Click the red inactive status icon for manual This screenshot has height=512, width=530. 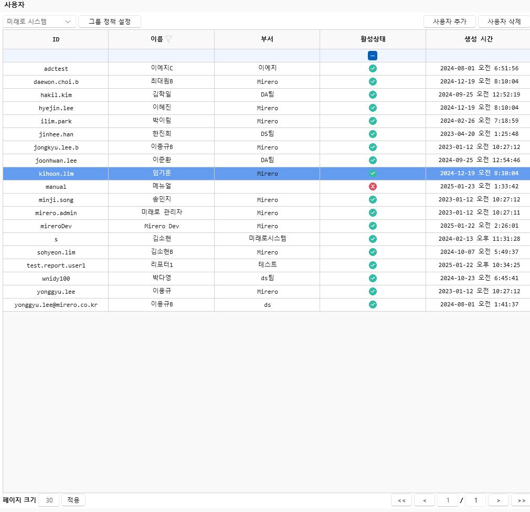coord(373,187)
